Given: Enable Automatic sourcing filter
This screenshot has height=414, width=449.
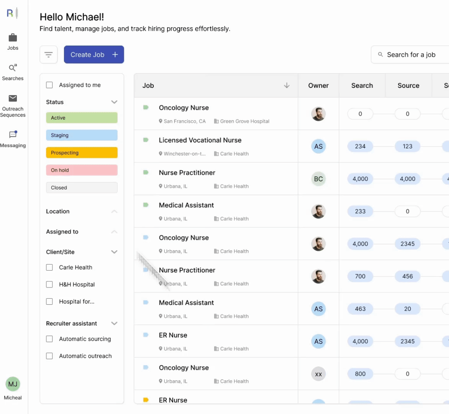Looking at the screenshot, I should (49, 339).
